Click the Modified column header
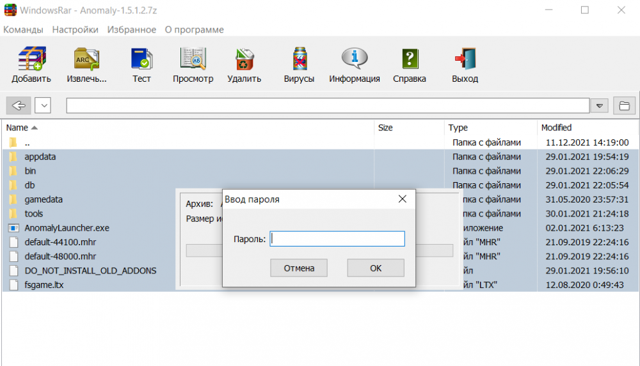Screen dimensions: 640x366 (x=556, y=128)
